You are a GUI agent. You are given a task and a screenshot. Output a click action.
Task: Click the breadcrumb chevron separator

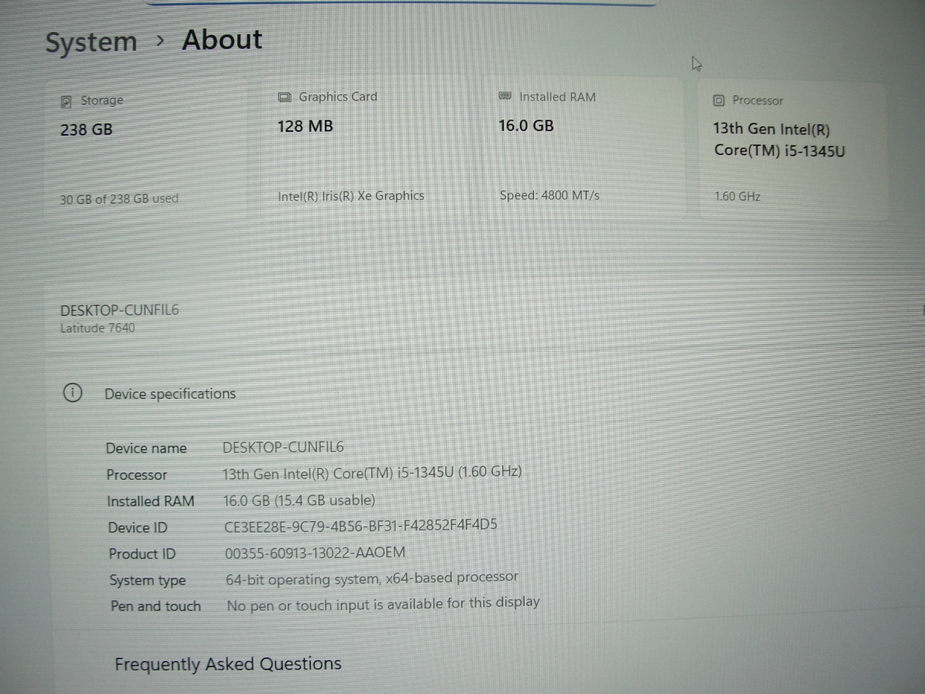pos(160,41)
